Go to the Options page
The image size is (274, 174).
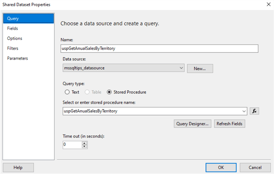pyautogui.click(x=14, y=38)
